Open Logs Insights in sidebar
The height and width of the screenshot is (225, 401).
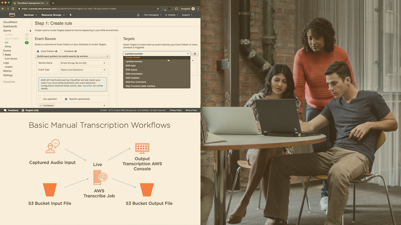click(x=9, y=67)
